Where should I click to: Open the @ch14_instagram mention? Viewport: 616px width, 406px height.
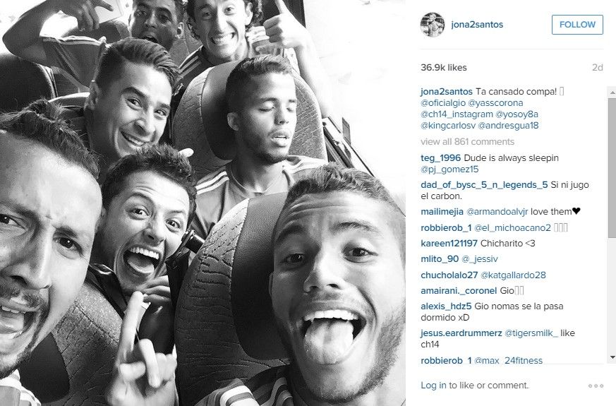(x=457, y=114)
